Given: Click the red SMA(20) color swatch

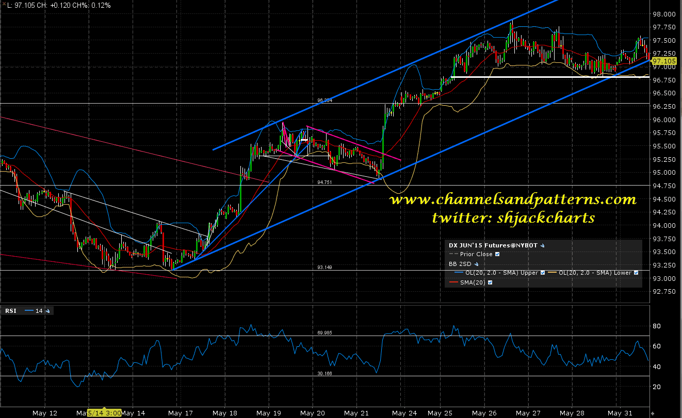Looking at the screenshot, I should 454,282.
